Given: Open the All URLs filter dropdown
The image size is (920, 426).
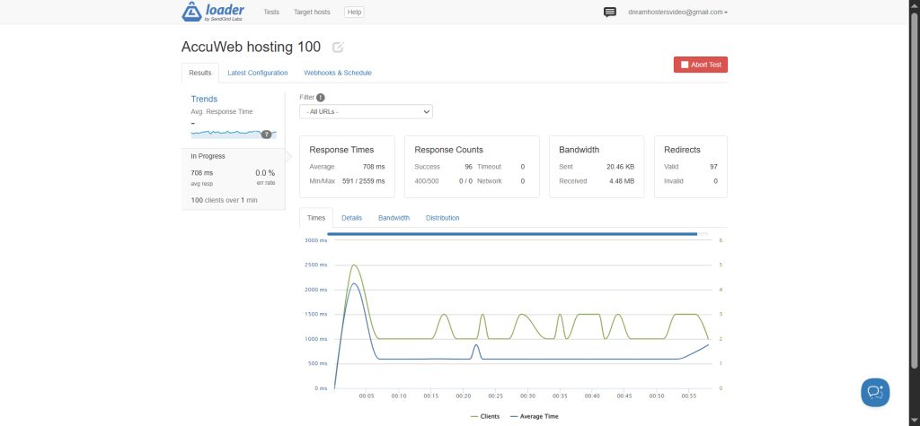Looking at the screenshot, I should click(x=366, y=111).
